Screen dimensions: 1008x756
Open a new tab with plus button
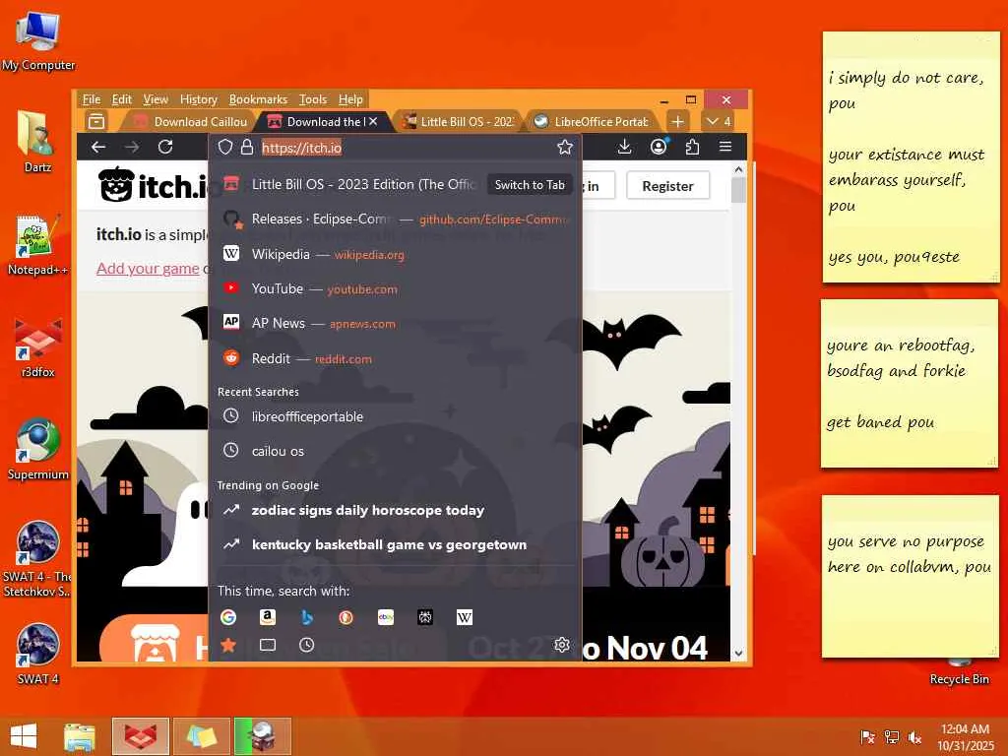pos(677,121)
